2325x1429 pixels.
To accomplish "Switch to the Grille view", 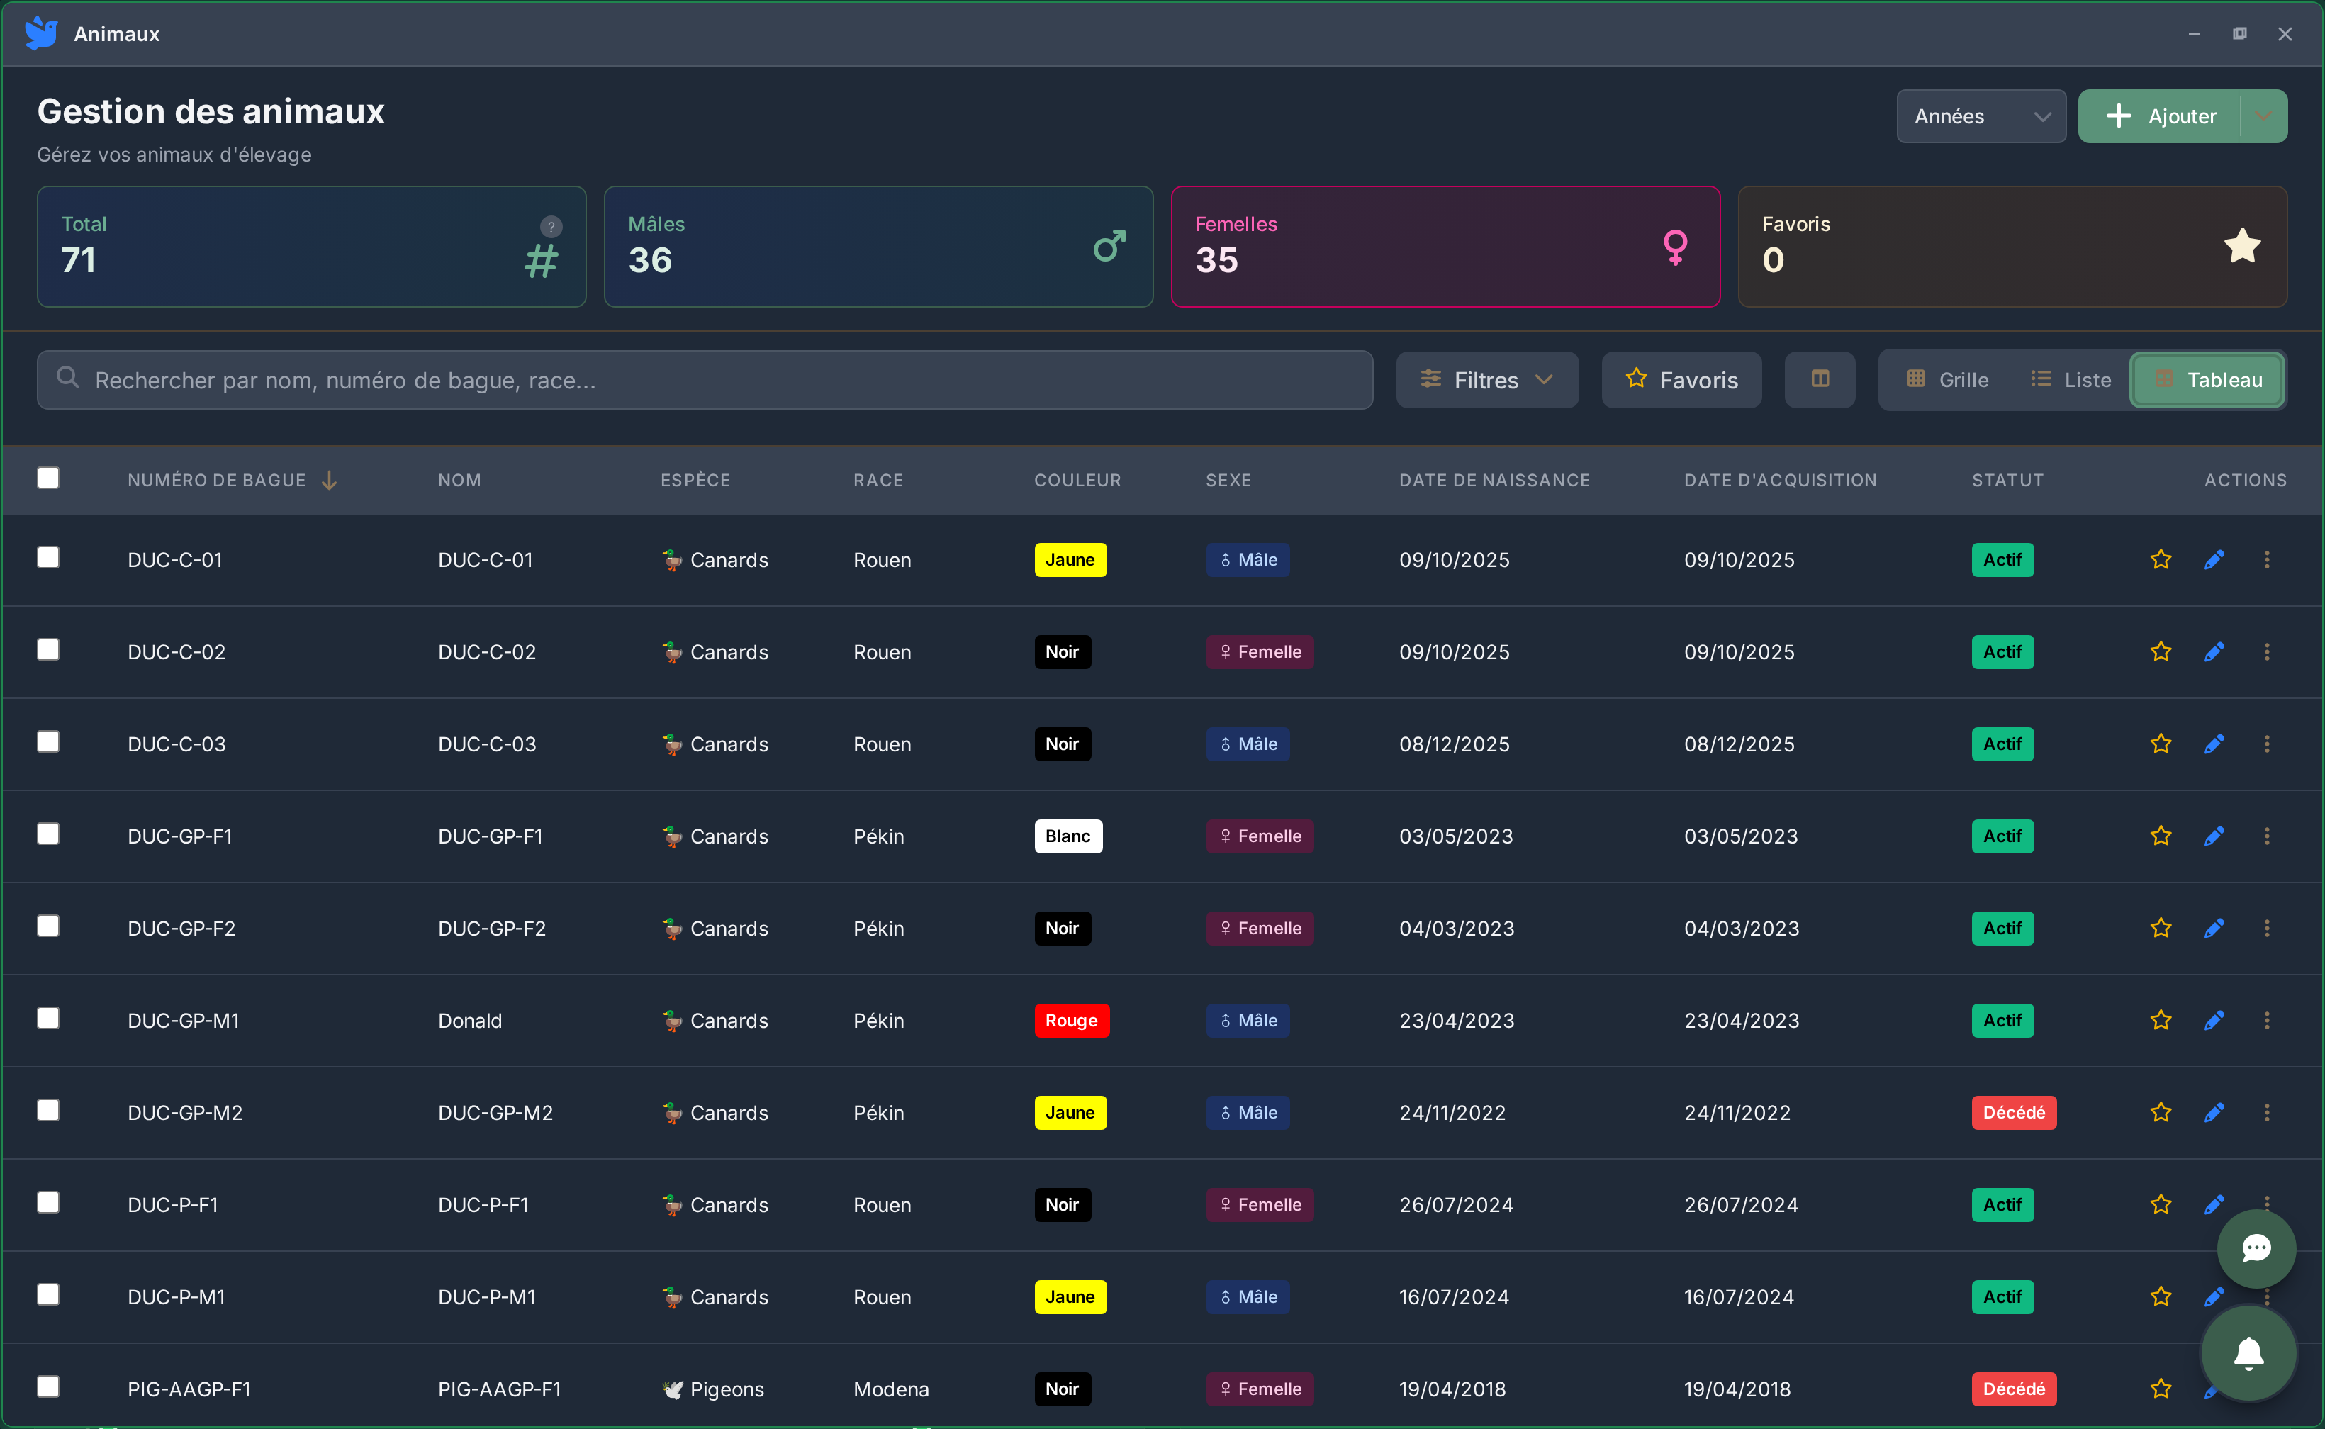I will click(1948, 380).
